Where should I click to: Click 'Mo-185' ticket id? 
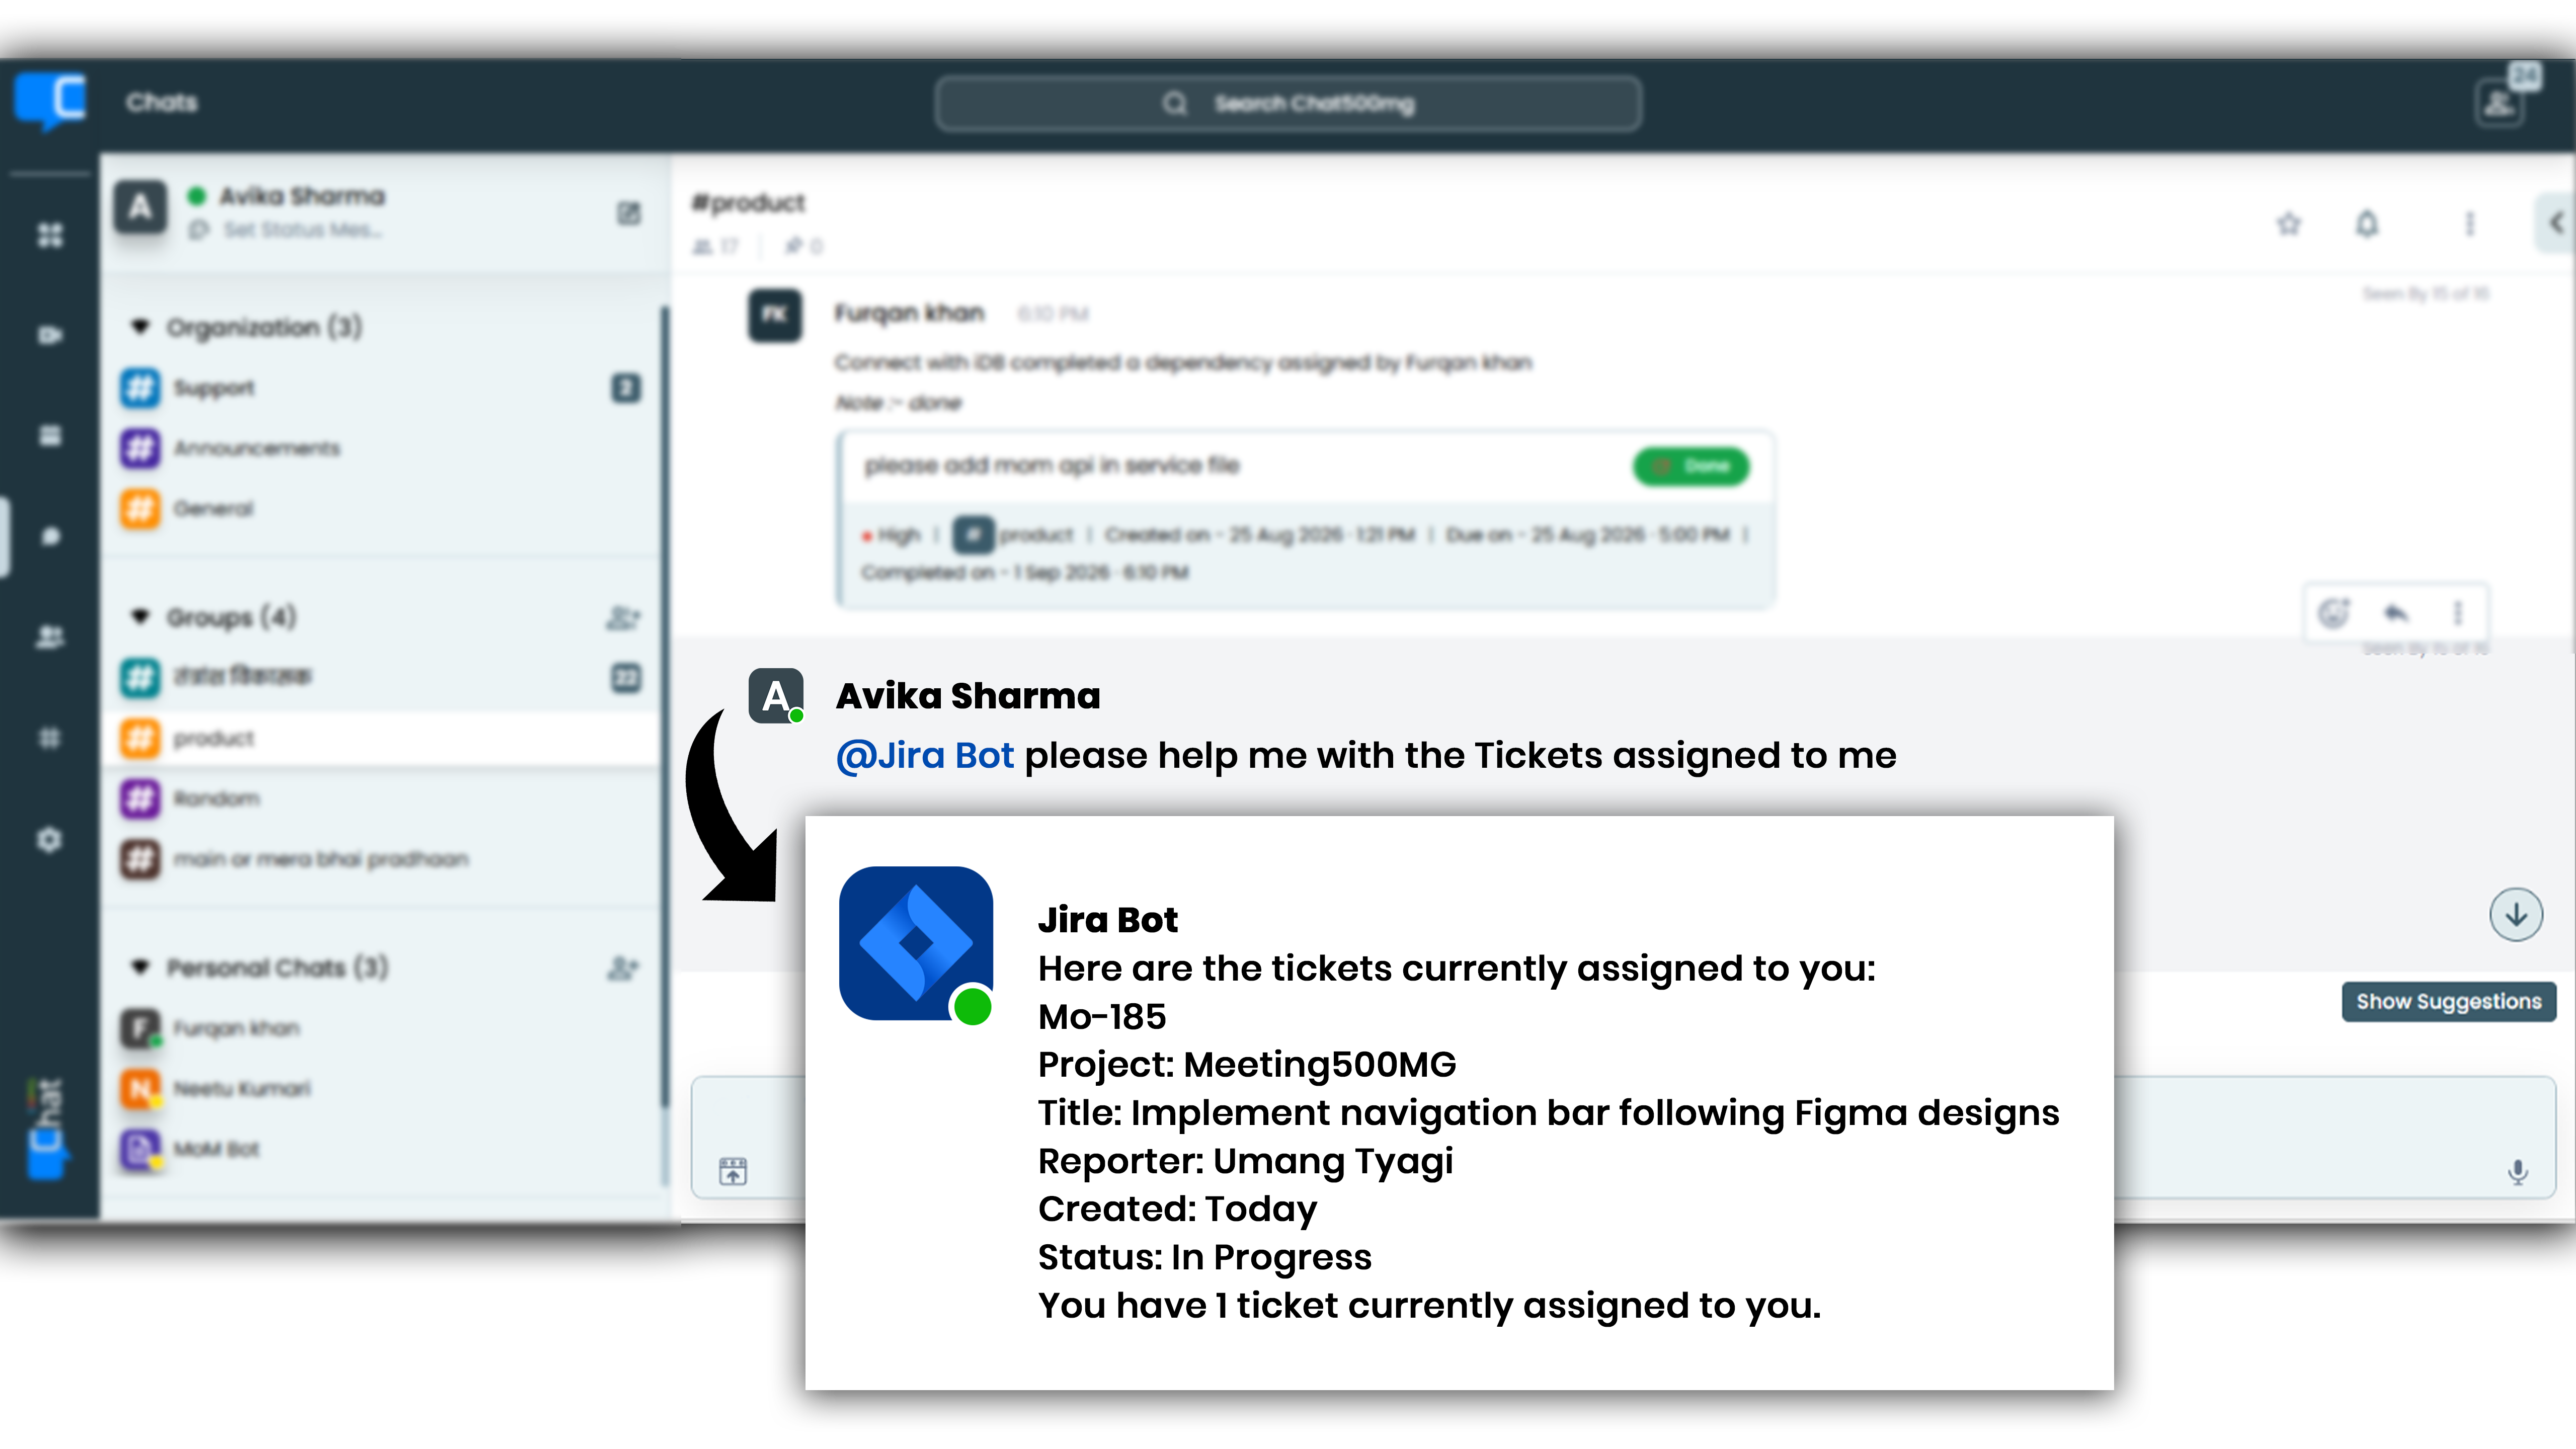click(x=1102, y=1017)
